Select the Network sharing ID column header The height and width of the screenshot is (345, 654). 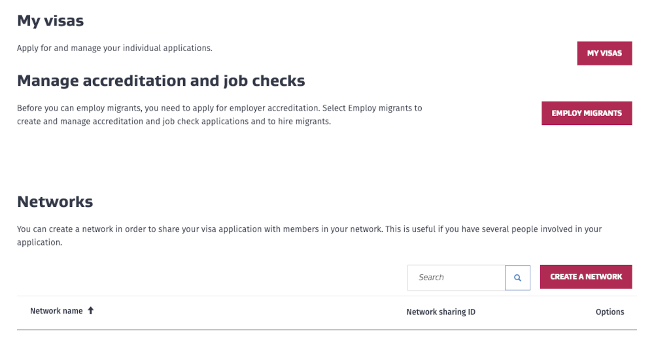[x=441, y=312]
